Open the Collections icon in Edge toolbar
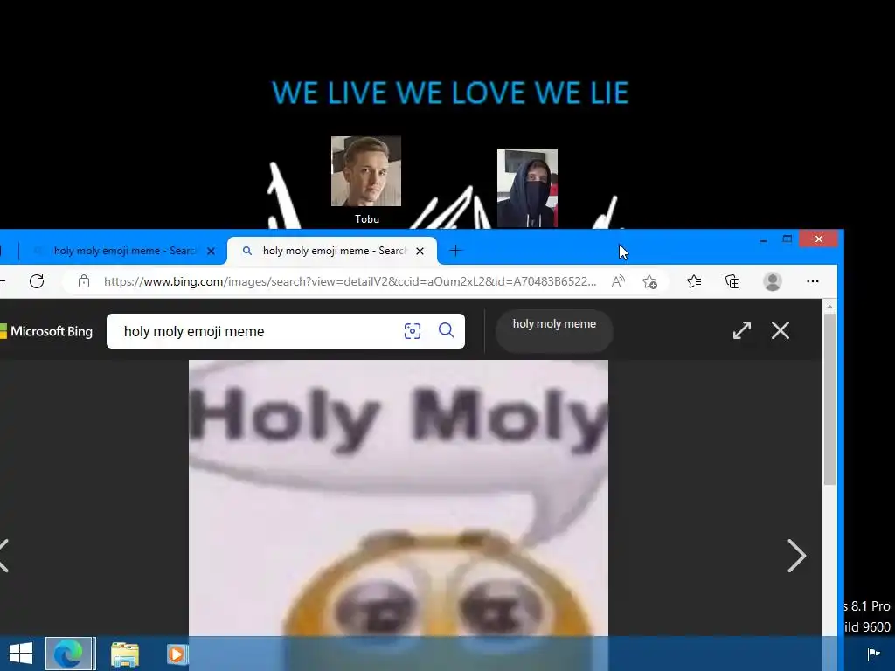The height and width of the screenshot is (671, 895). (x=732, y=281)
